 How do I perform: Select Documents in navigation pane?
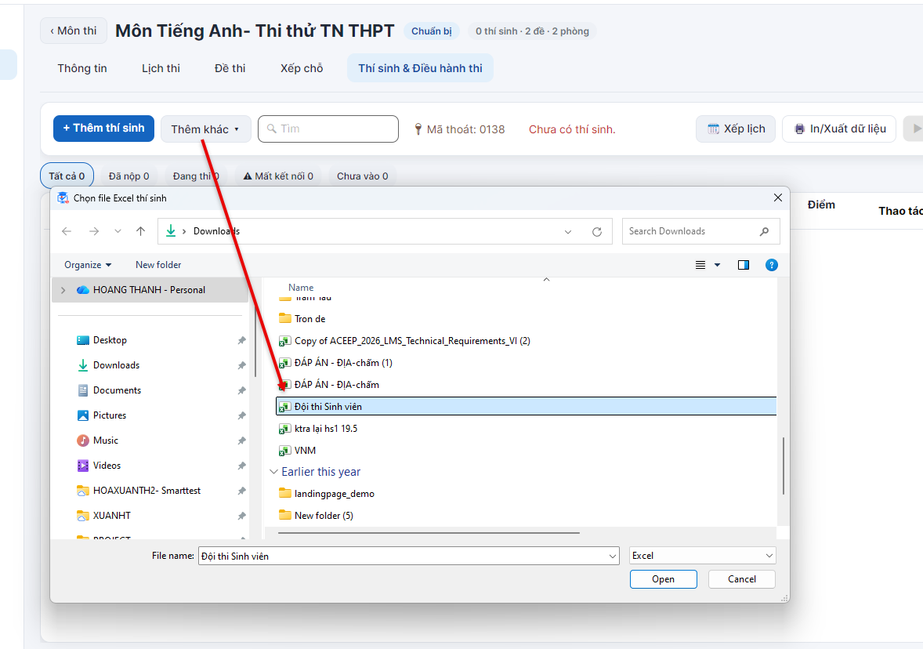pos(117,390)
